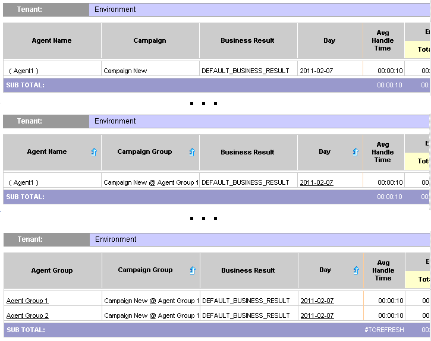431x341 pixels.
Task: Click the Agent Group column header
Action: point(52,270)
